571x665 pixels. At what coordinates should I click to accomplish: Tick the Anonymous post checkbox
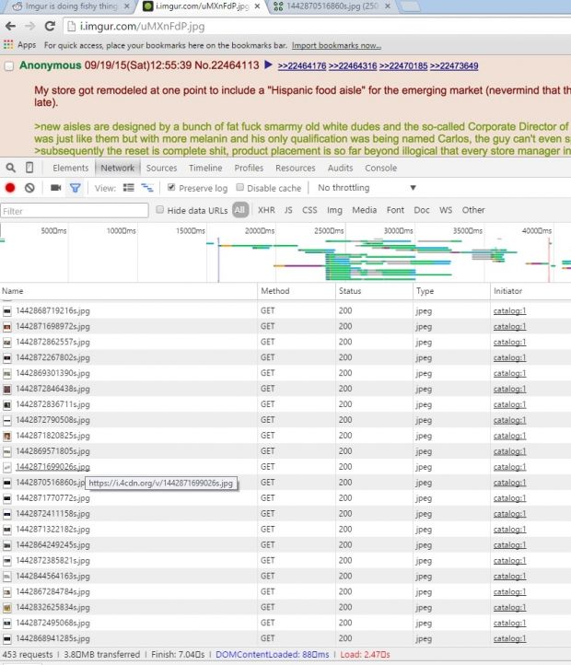(x=9, y=66)
